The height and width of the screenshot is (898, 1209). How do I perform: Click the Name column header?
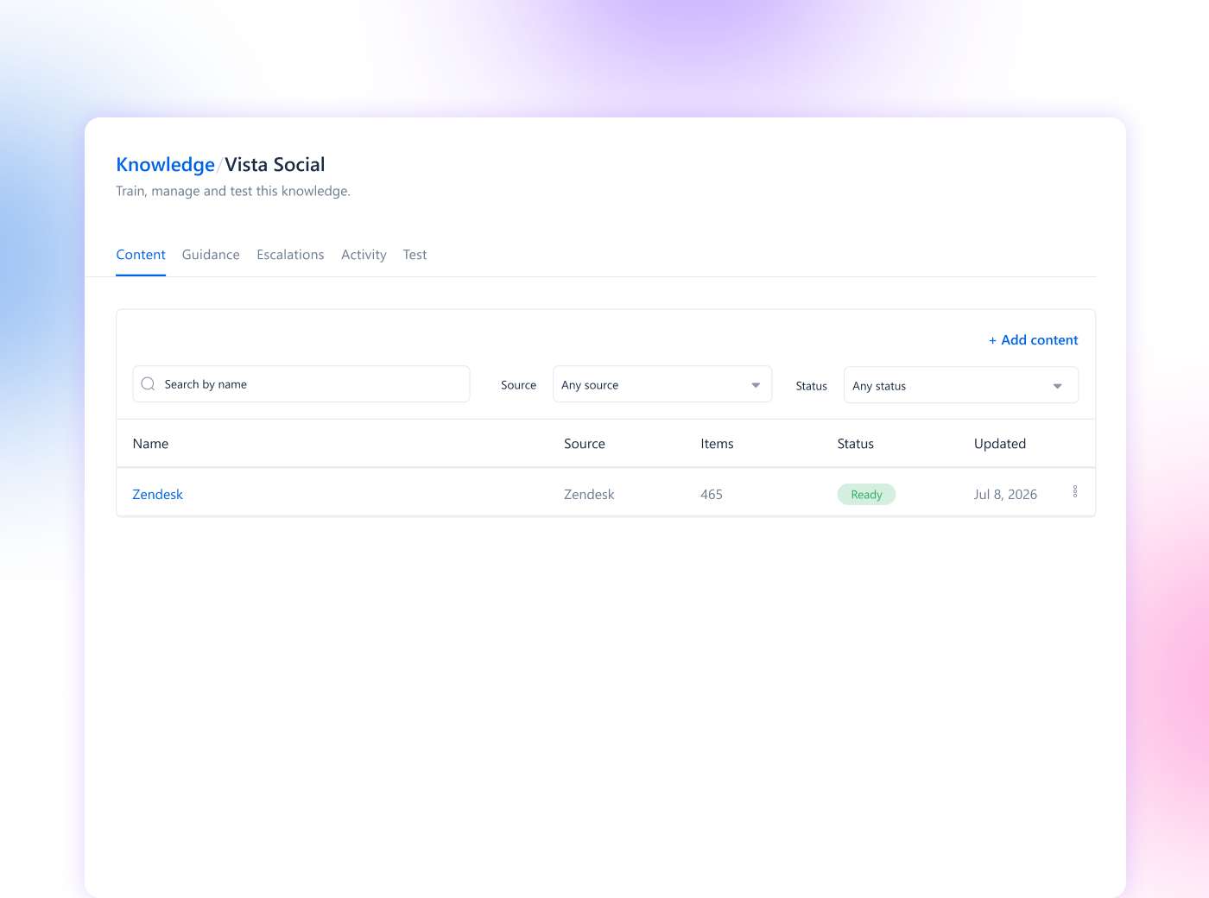pos(150,444)
